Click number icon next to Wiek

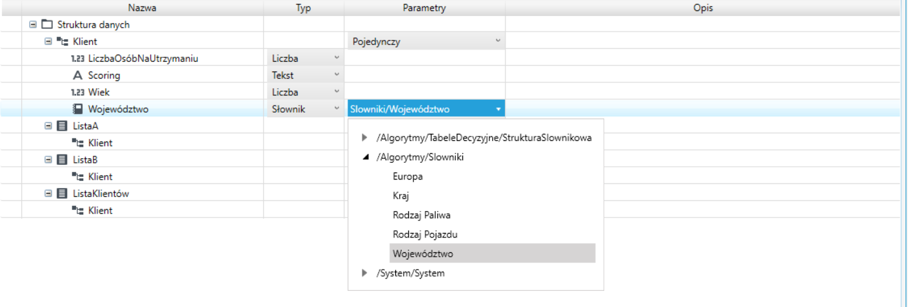pyautogui.click(x=77, y=92)
